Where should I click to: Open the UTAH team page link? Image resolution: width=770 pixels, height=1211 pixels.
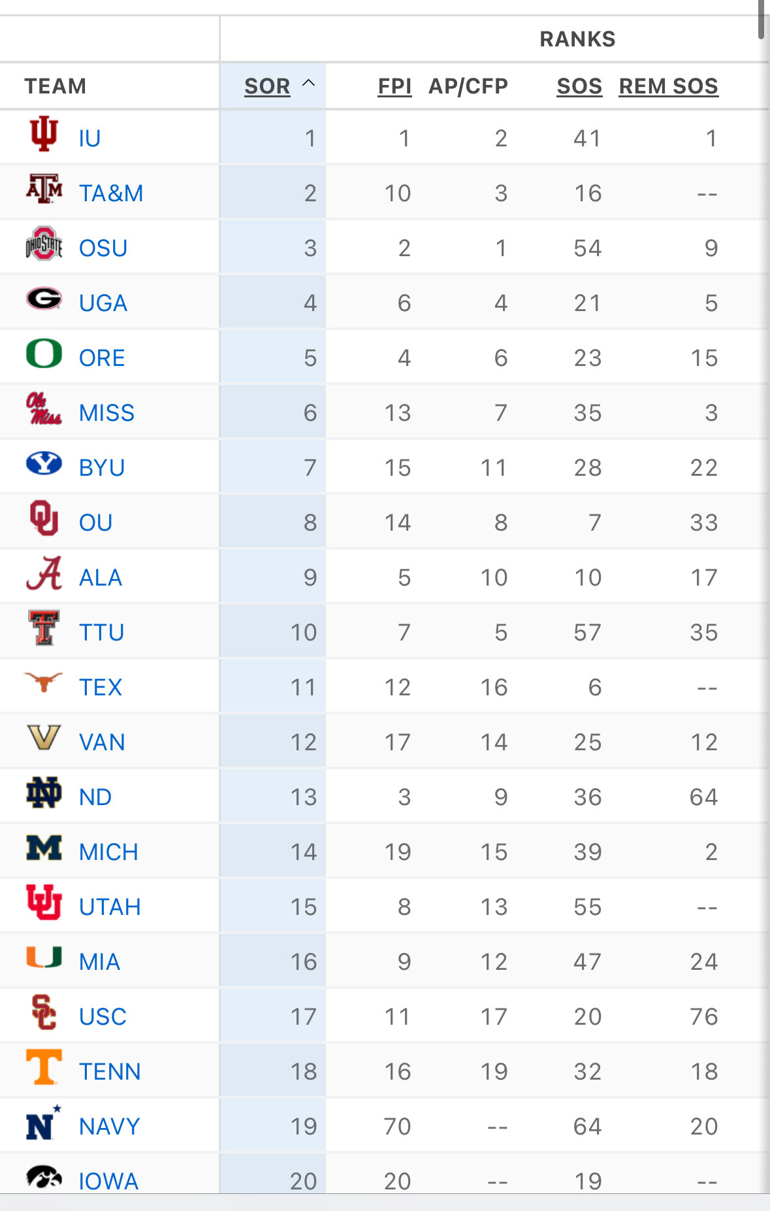click(x=110, y=907)
